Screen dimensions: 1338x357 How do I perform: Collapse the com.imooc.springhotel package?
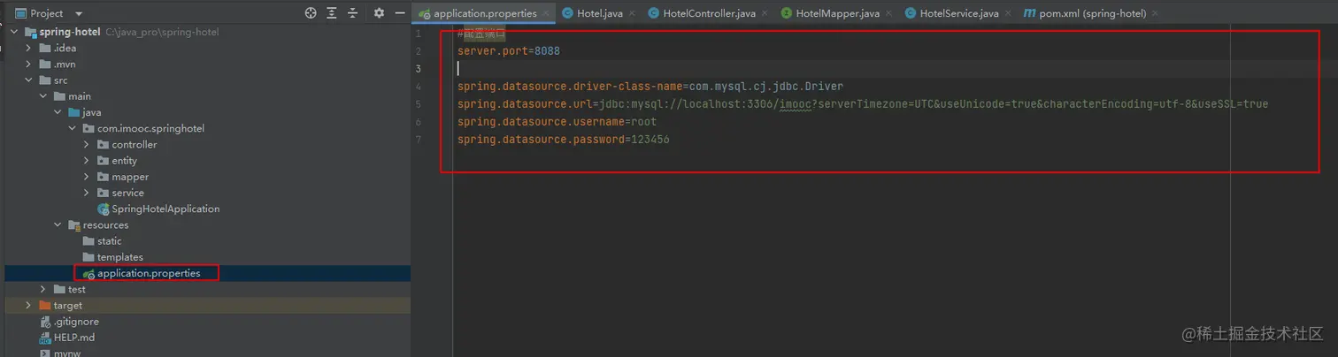[72, 128]
